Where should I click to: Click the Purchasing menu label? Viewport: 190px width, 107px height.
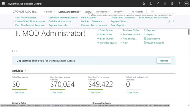tap(102, 12)
